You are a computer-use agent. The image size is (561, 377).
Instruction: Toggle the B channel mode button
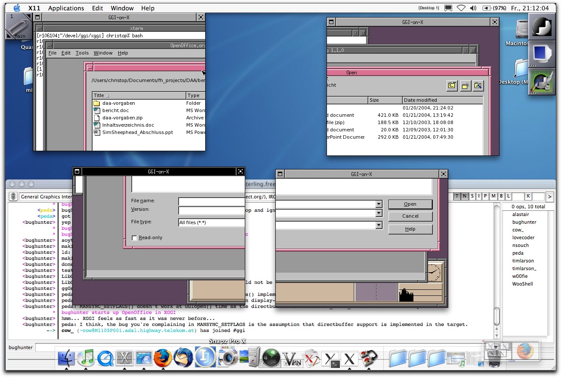pyautogui.click(x=501, y=196)
